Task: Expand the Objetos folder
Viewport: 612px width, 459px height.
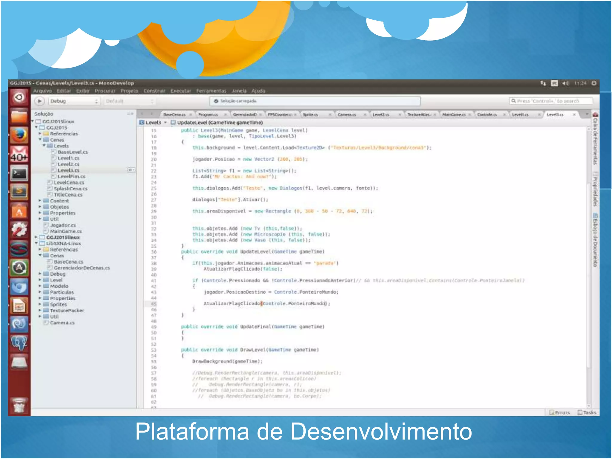Action: pos(40,207)
